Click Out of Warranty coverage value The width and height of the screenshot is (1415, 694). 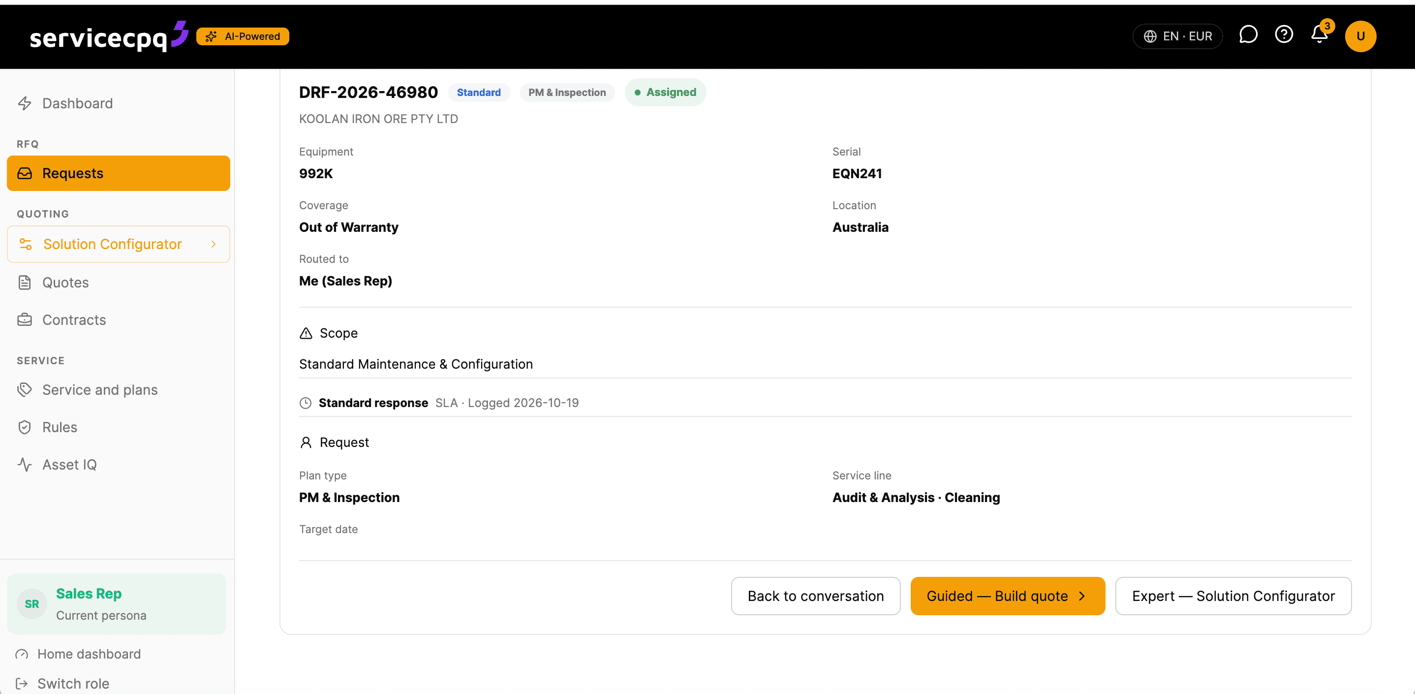tap(349, 227)
